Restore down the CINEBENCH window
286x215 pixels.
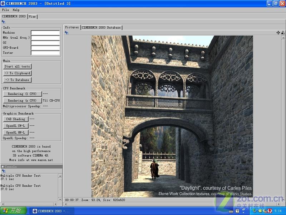pyautogui.click(x=276, y=4)
